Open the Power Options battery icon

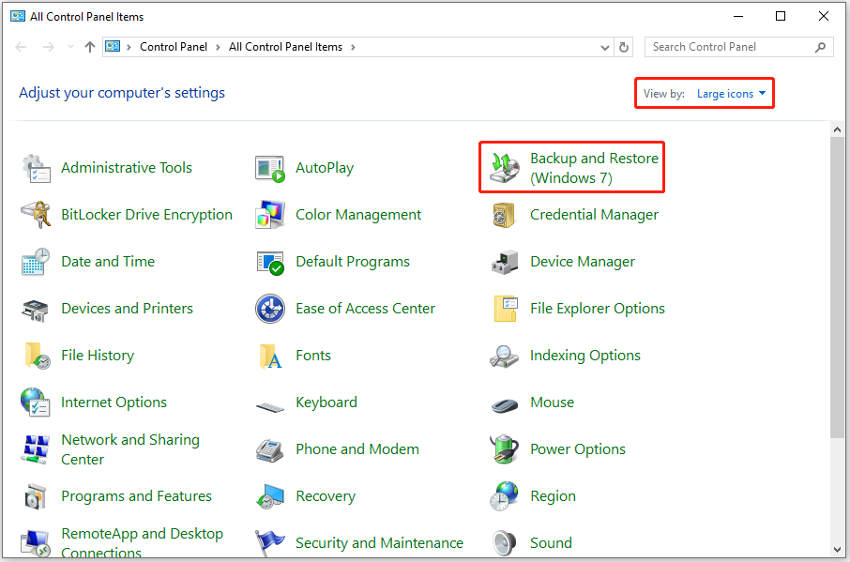[504, 448]
